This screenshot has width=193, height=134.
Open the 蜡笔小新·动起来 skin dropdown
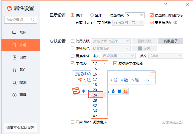111,41
